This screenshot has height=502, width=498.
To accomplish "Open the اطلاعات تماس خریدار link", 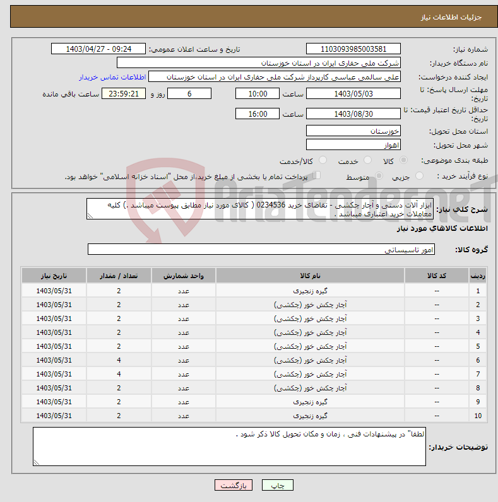I will coord(112,77).
